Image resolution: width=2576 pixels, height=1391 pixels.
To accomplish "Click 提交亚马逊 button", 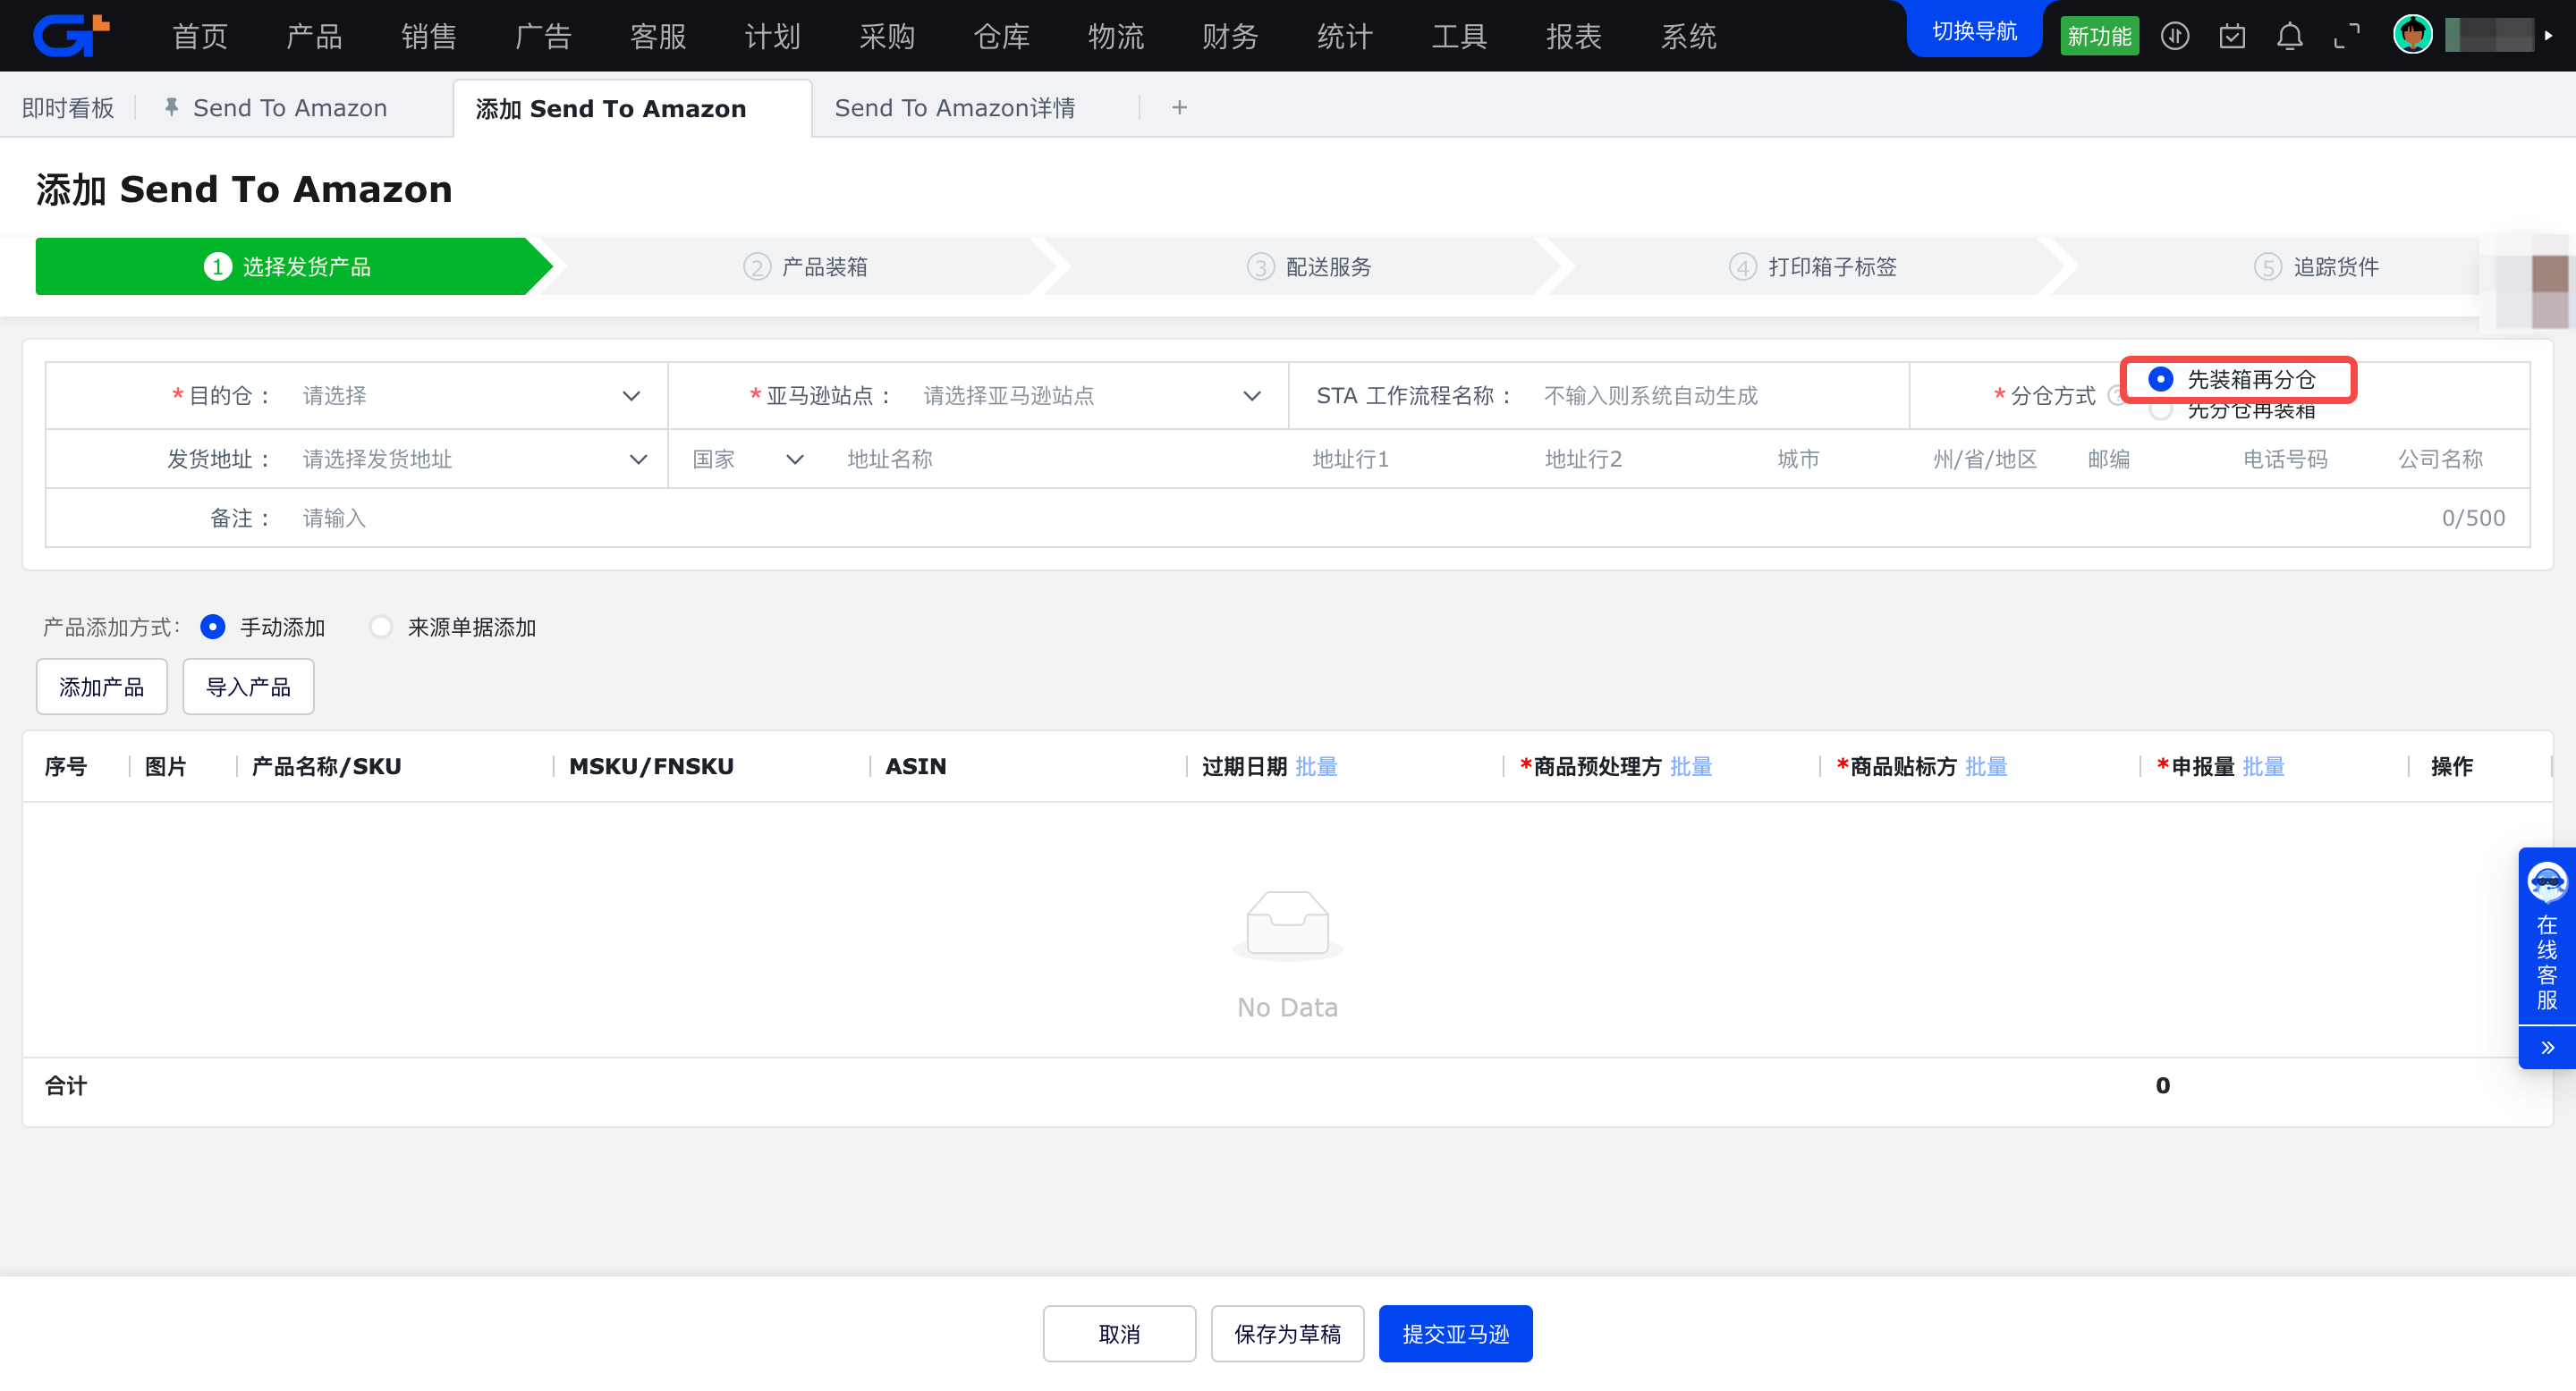I will click(x=1455, y=1333).
